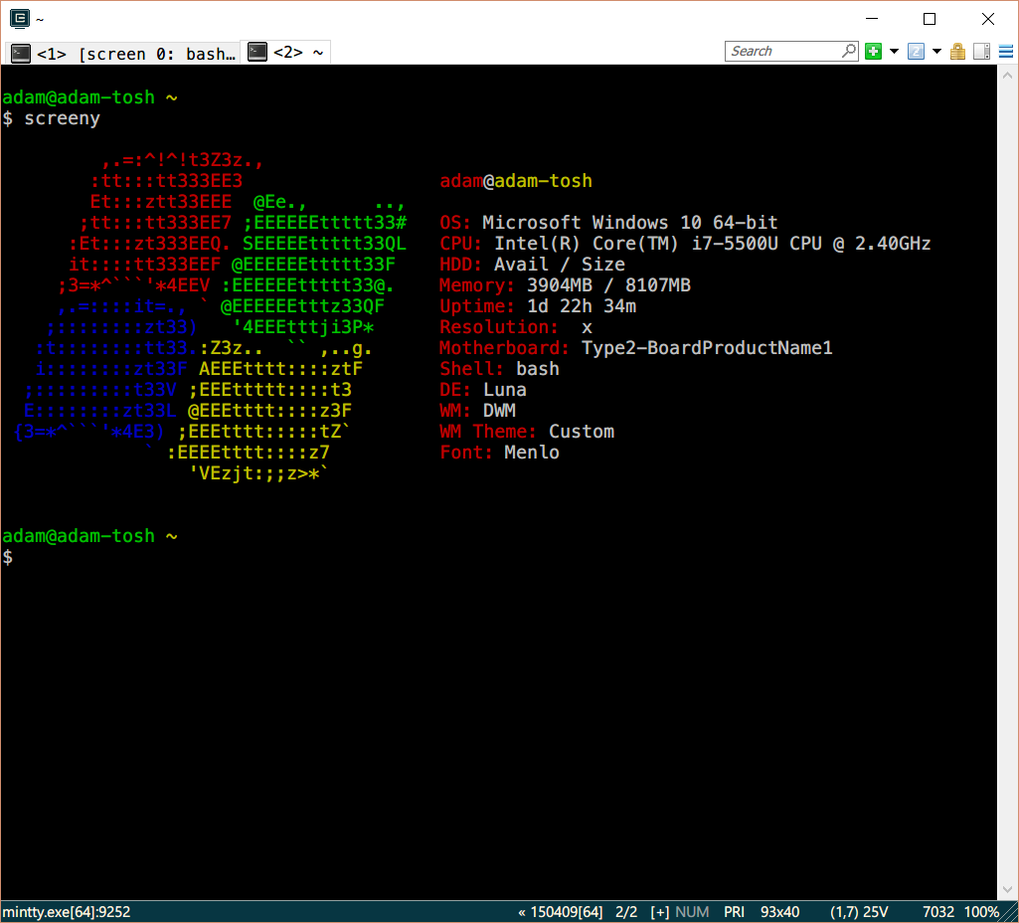Open the new console dropdown arrow

click(894, 52)
